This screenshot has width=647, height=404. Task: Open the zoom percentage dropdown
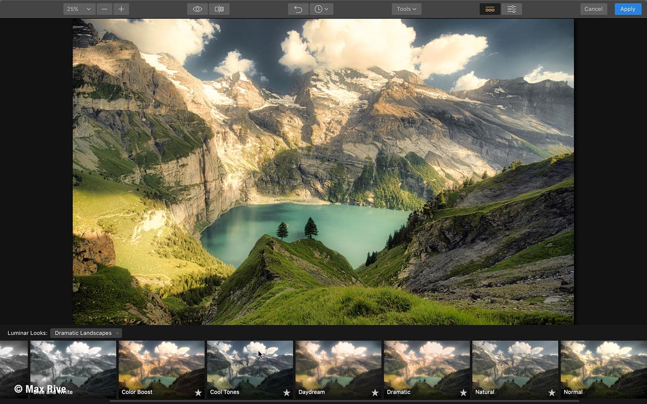[78, 9]
